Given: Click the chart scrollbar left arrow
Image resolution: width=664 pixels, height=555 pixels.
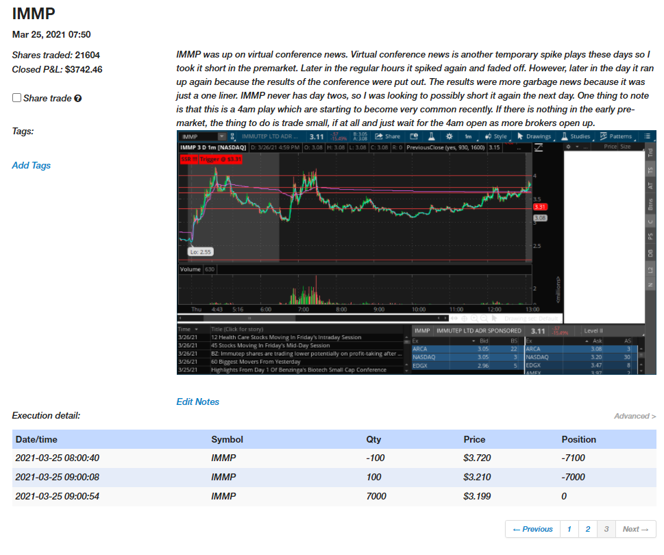Looking at the screenshot, I should [180, 318].
